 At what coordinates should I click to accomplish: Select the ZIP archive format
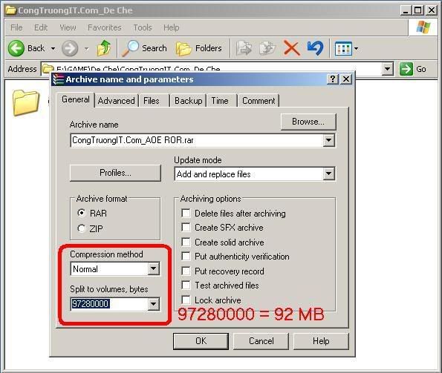(82, 228)
